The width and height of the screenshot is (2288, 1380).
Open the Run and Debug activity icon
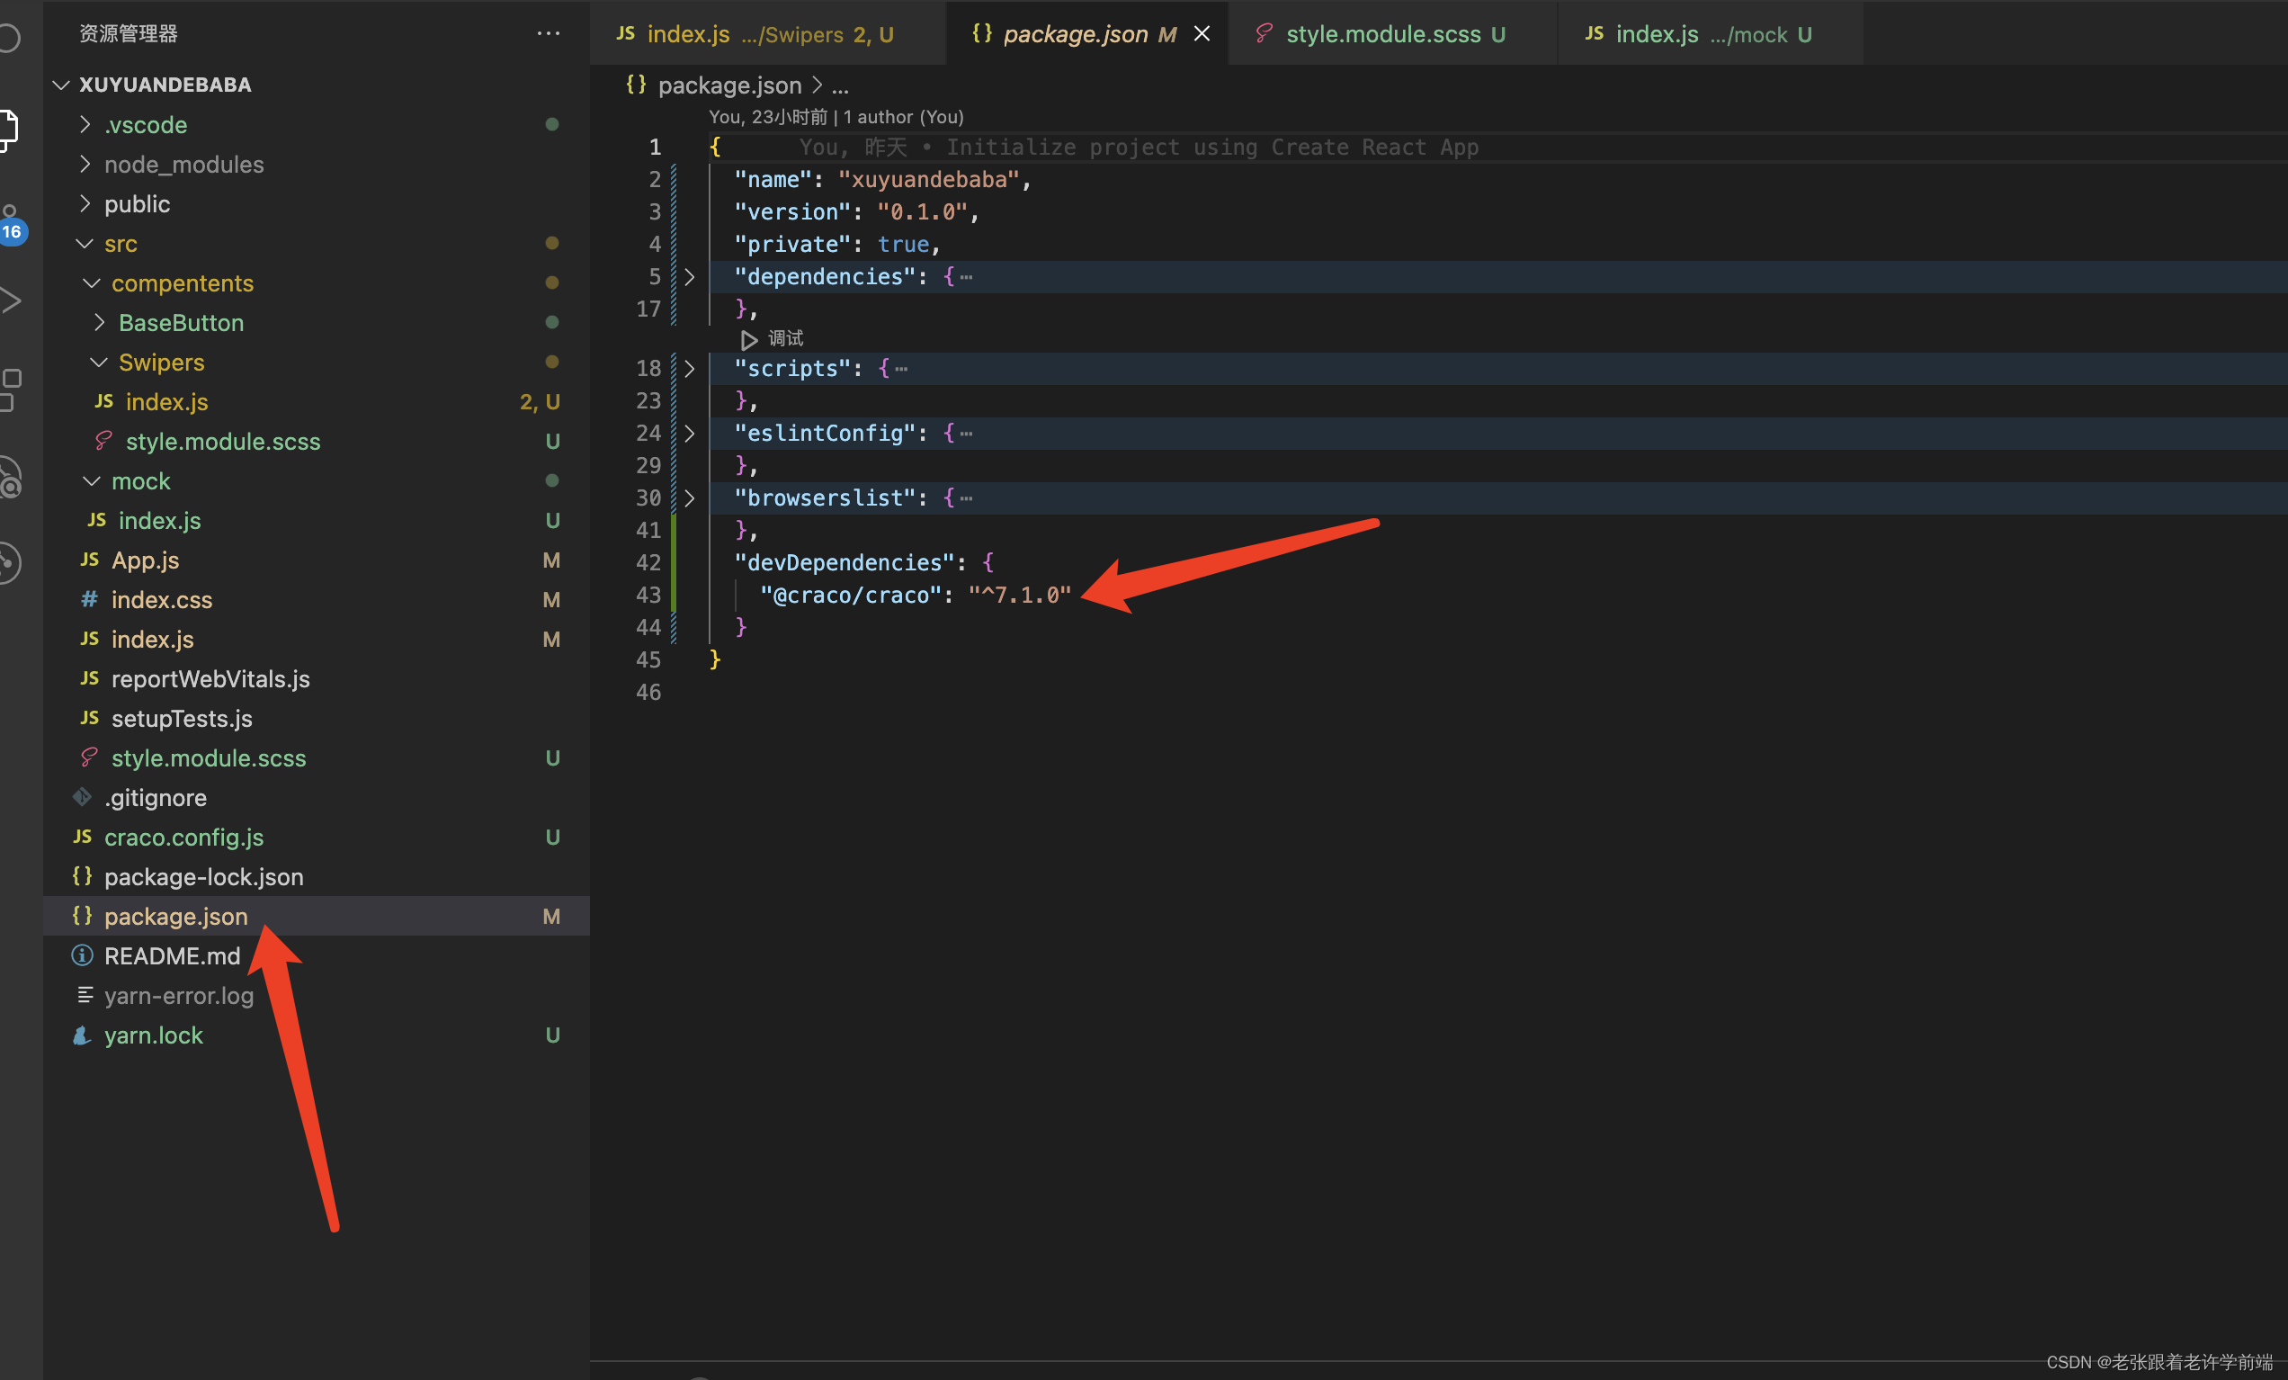pyautogui.click(x=9, y=300)
